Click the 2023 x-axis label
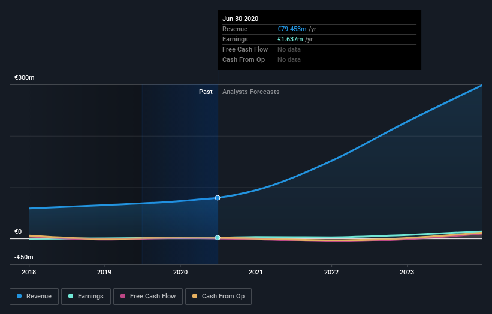Image resolution: width=492 pixels, height=314 pixels. click(407, 272)
